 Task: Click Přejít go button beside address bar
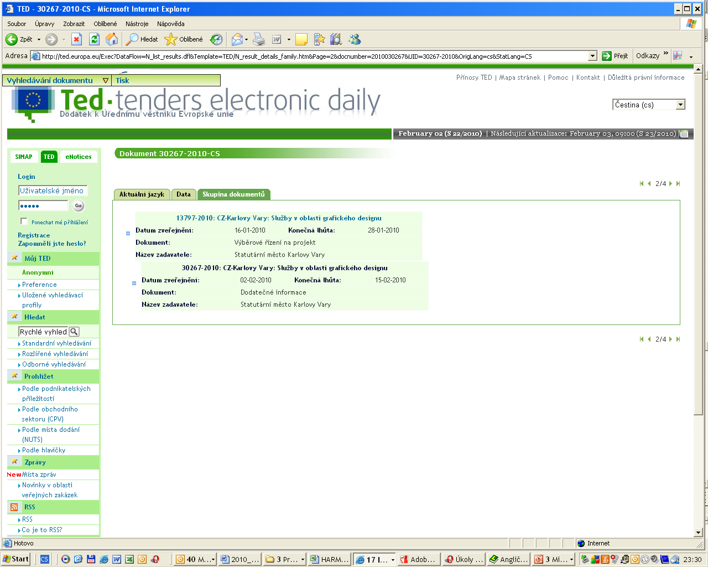click(x=615, y=56)
